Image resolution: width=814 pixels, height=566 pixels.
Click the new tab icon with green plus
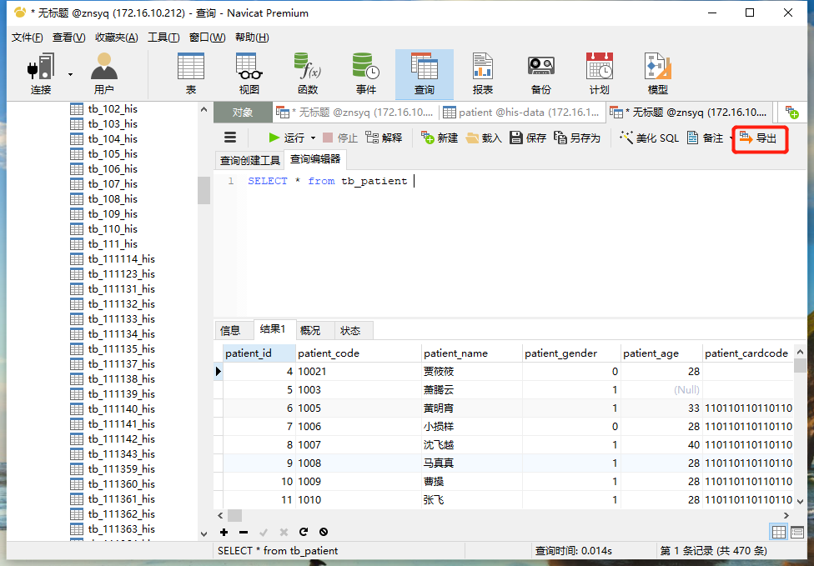tap(791, 112)
